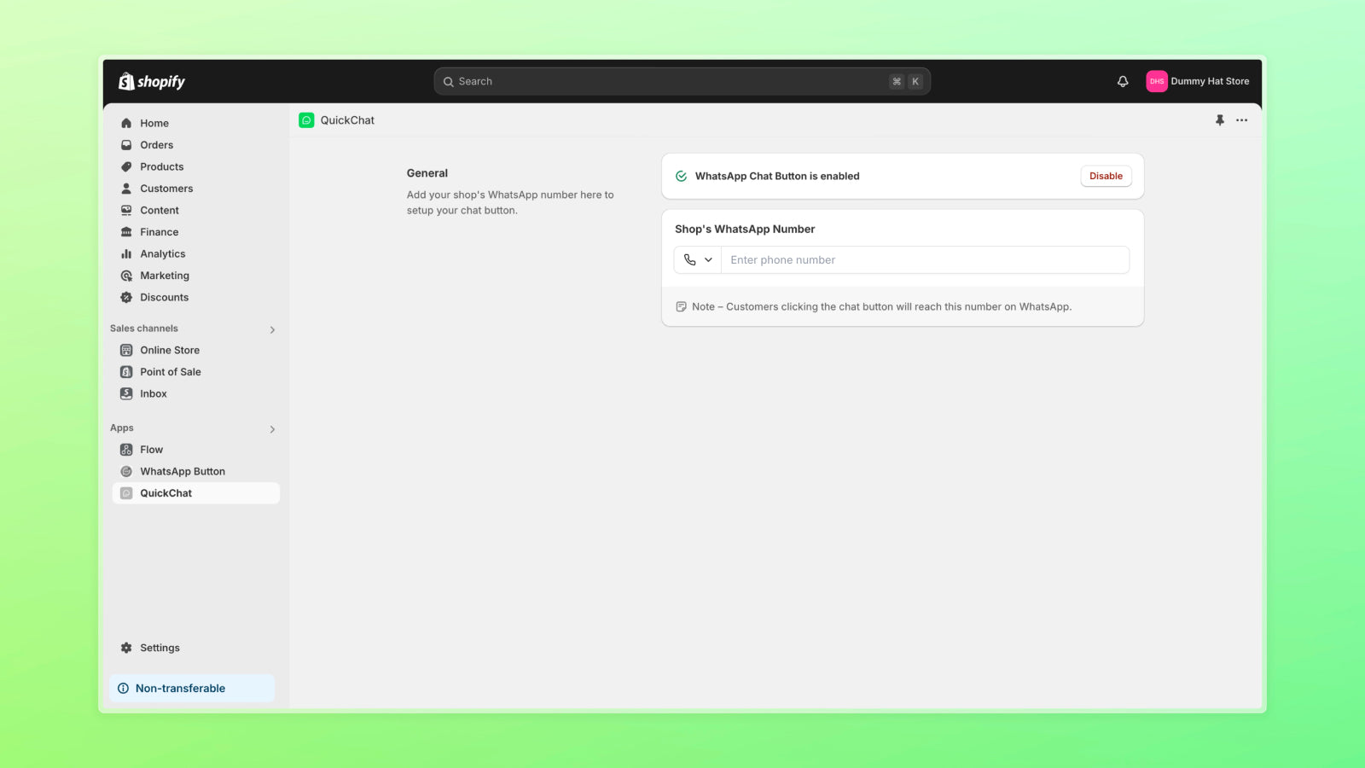
Task: Click the QuickChat app icon in header
Action: pyautogui.click(x=306, y=119)
